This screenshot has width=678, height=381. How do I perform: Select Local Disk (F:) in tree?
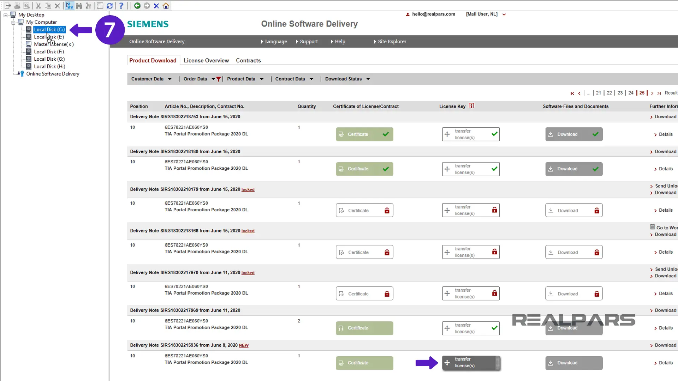pos(49,52)
